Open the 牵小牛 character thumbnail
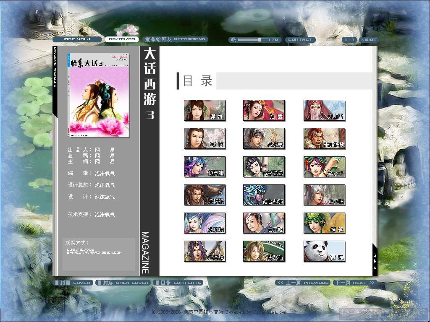 pyautogui.click(x=325, y=167)
